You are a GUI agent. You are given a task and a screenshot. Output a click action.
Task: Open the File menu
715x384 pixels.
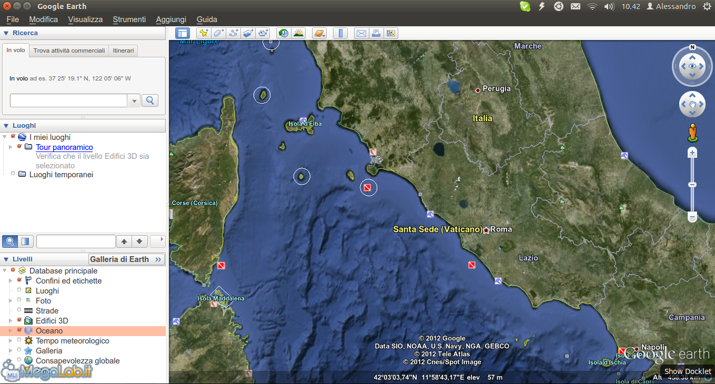pos(13,19)
